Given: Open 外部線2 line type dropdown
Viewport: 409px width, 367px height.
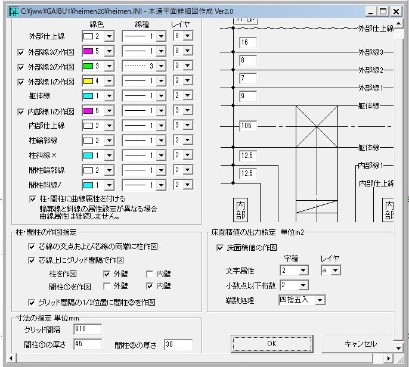Looking at the screenshot, I should pyautogui.click(x=161, y=66).
